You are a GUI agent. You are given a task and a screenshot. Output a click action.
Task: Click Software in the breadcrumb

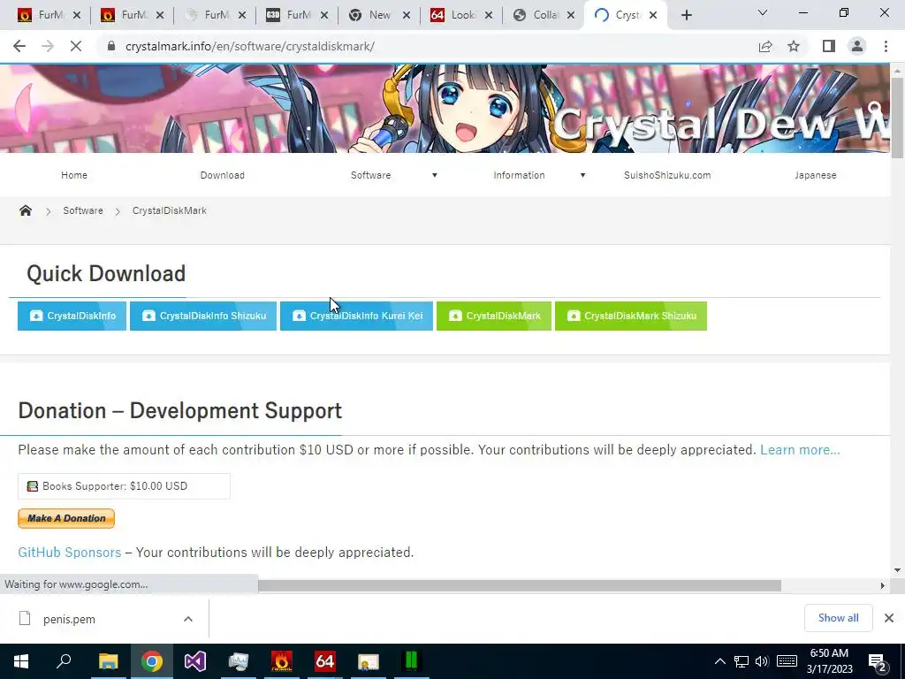[x=83, y=210]
